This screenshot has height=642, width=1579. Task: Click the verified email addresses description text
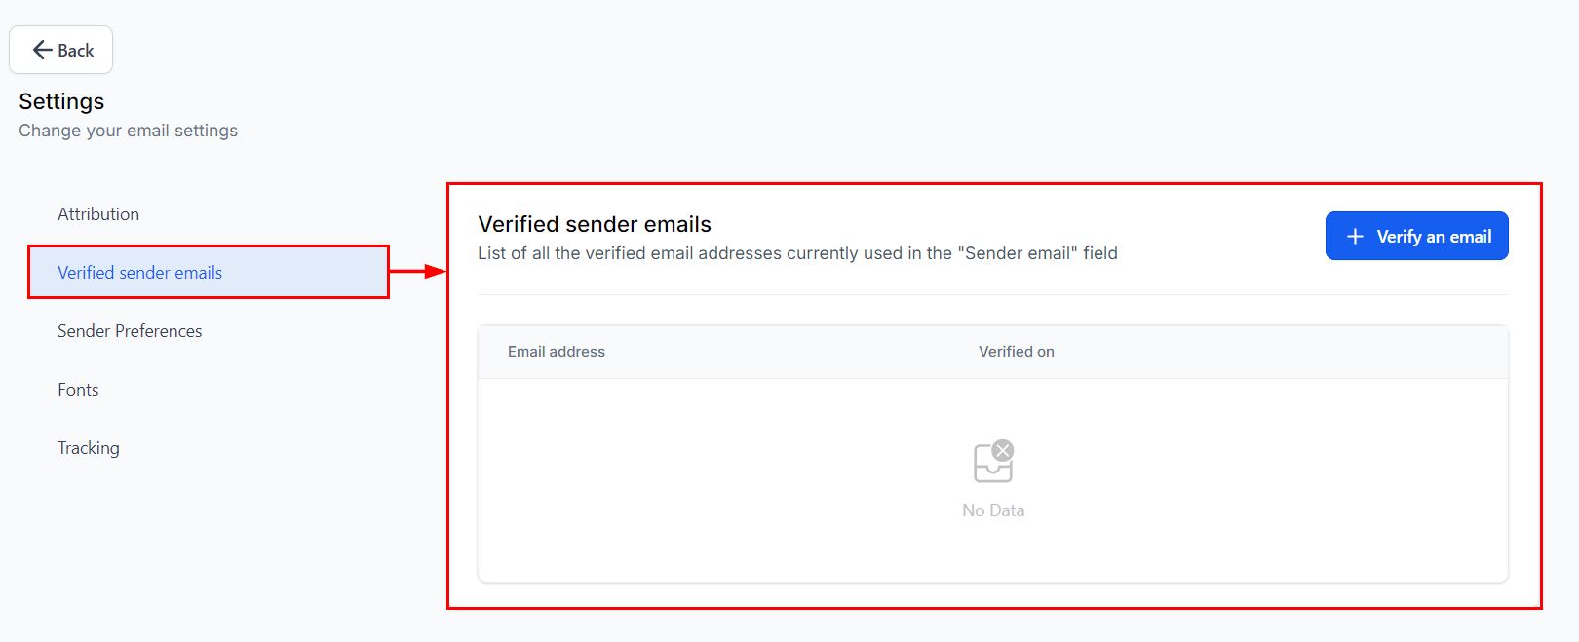(x=797, y=253)
